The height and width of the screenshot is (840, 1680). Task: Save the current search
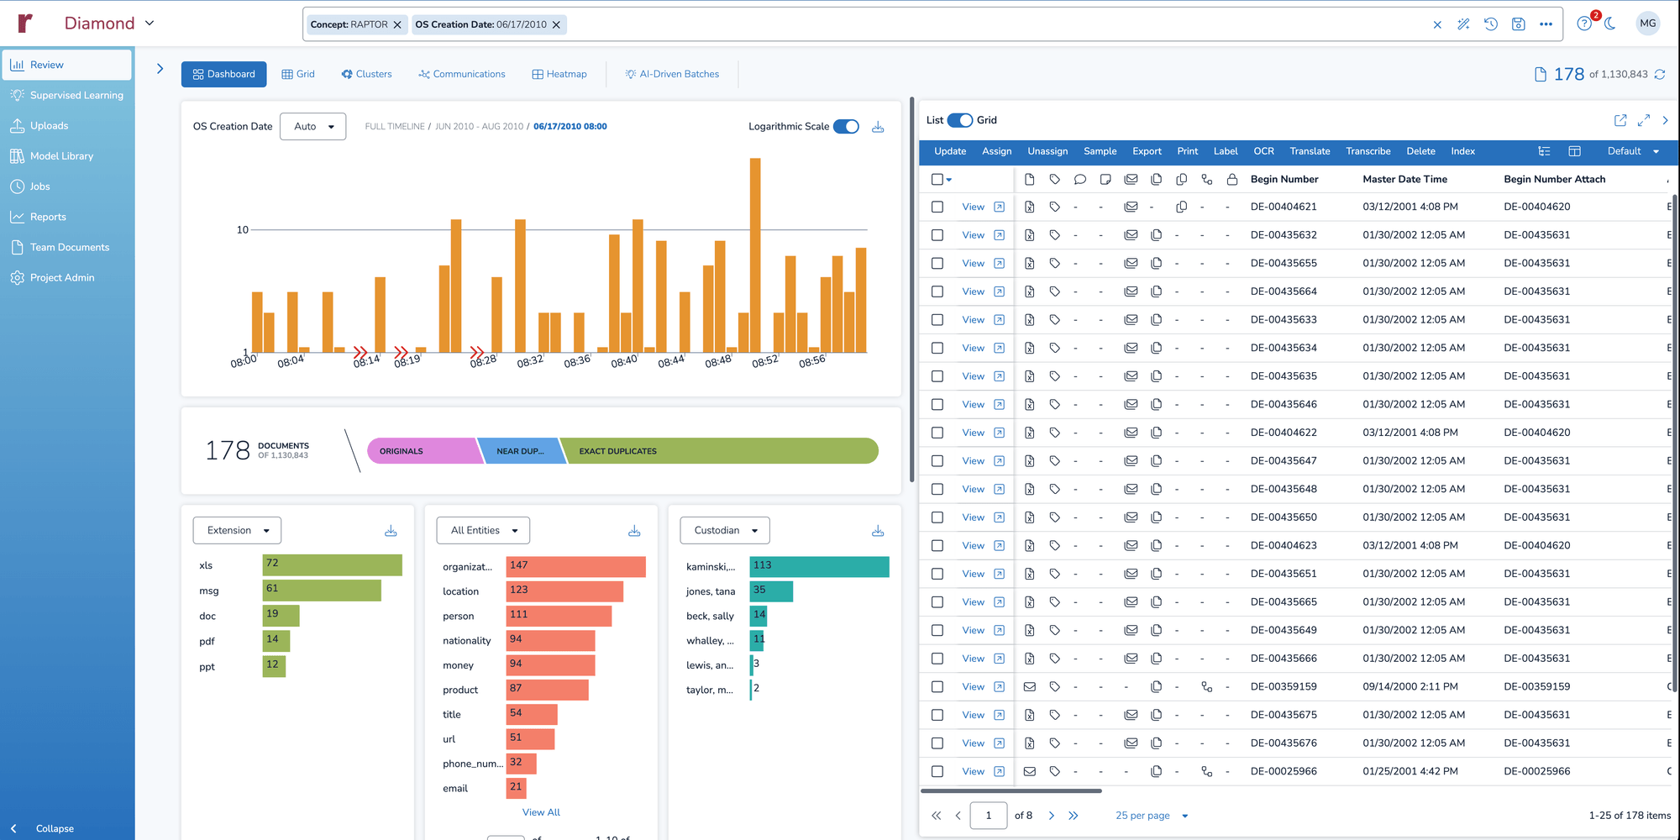(x=1518, y=24)
